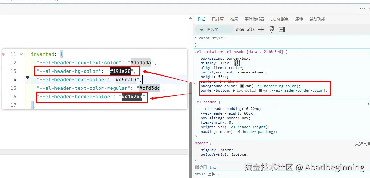Click the #cfd3dc color value in code
Viewport: 370px width, 178px height.
coord(149,88)
